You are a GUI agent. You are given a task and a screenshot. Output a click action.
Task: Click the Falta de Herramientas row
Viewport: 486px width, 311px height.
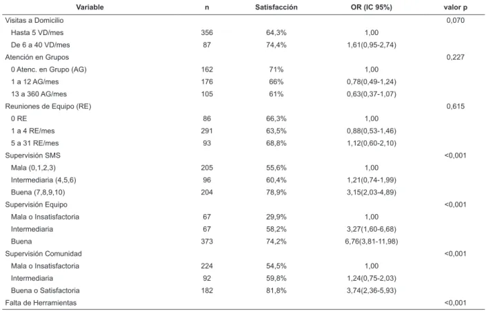click(x=243, y=303)
